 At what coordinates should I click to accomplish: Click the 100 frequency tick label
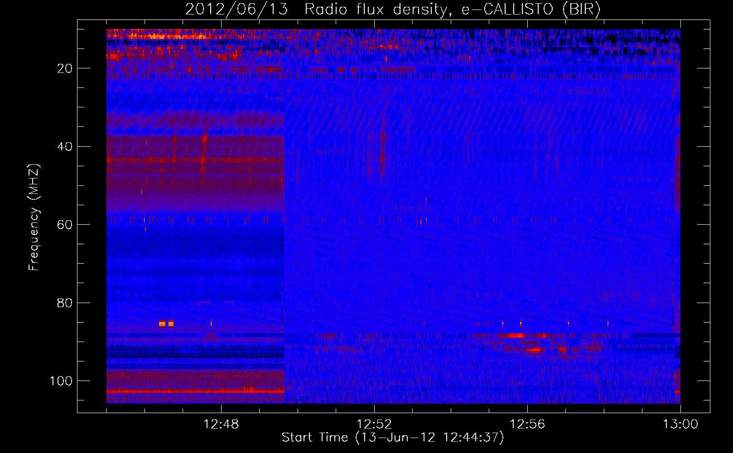[61, 381]
